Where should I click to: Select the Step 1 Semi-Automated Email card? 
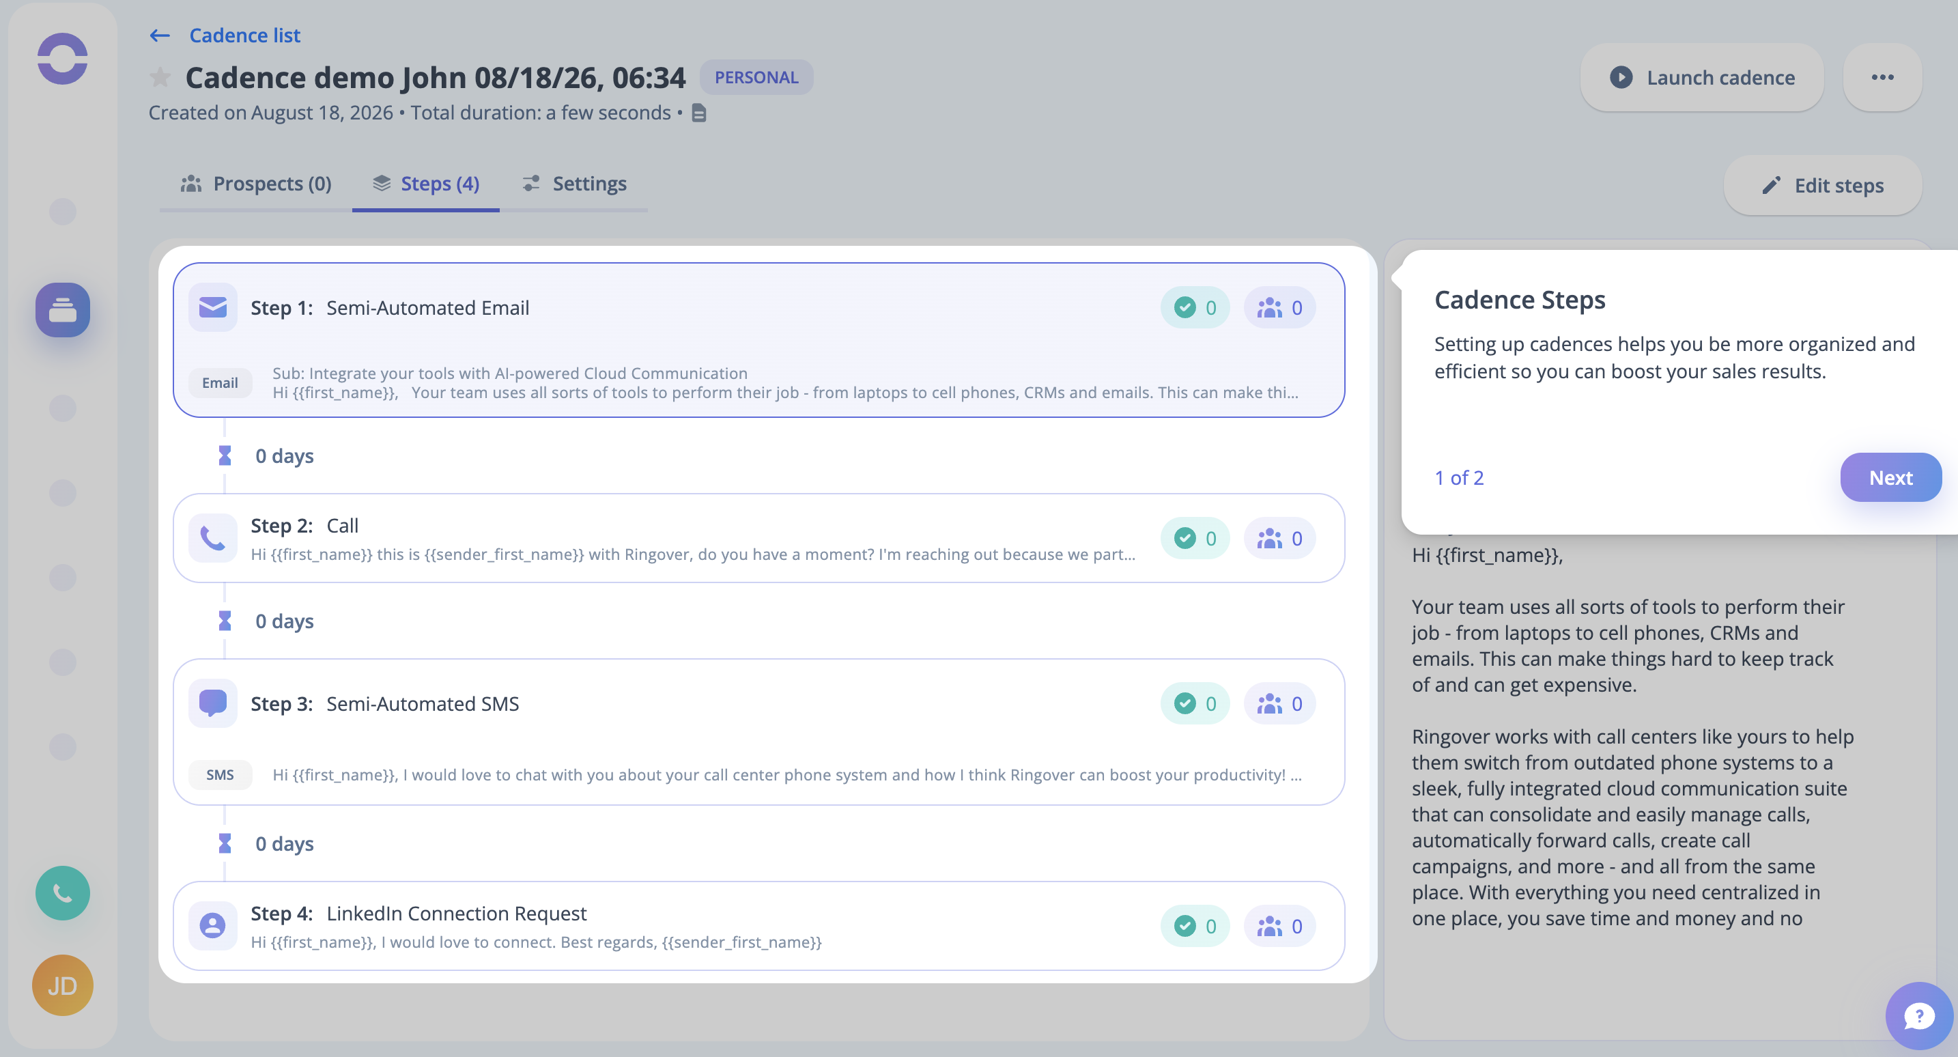coord(758,340)
